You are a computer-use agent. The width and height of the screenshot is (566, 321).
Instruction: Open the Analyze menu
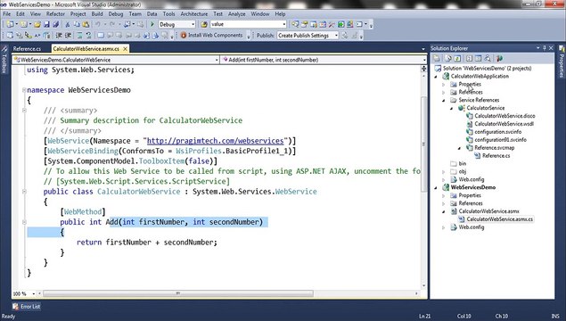tap(236, 13)
